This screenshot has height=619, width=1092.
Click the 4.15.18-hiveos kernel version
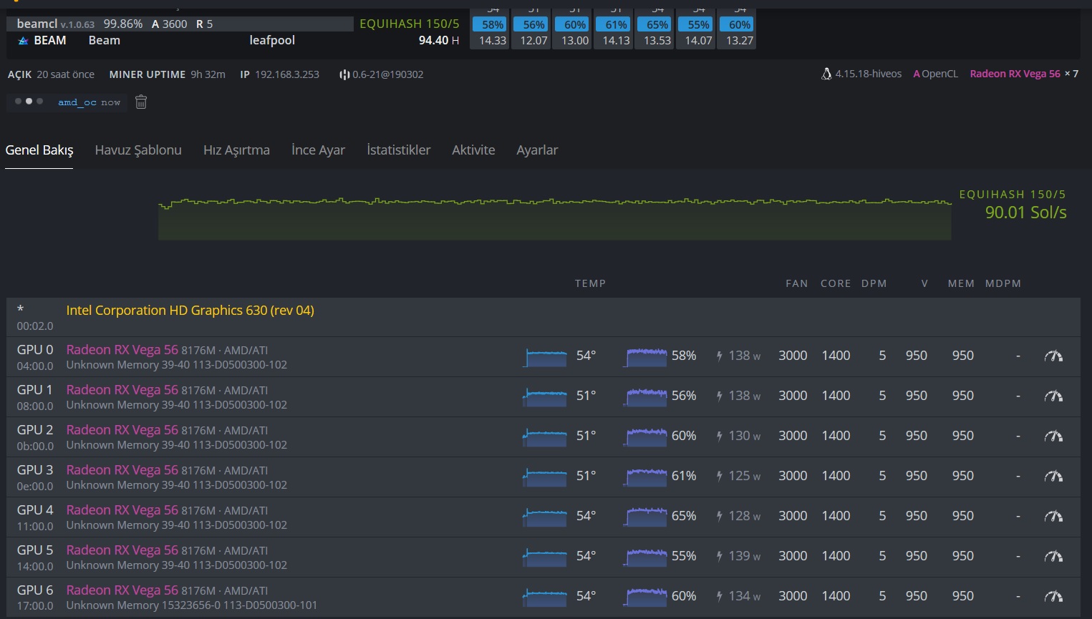868,74
